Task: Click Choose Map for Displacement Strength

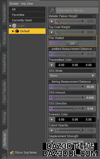Action: (x=75, y=141)
